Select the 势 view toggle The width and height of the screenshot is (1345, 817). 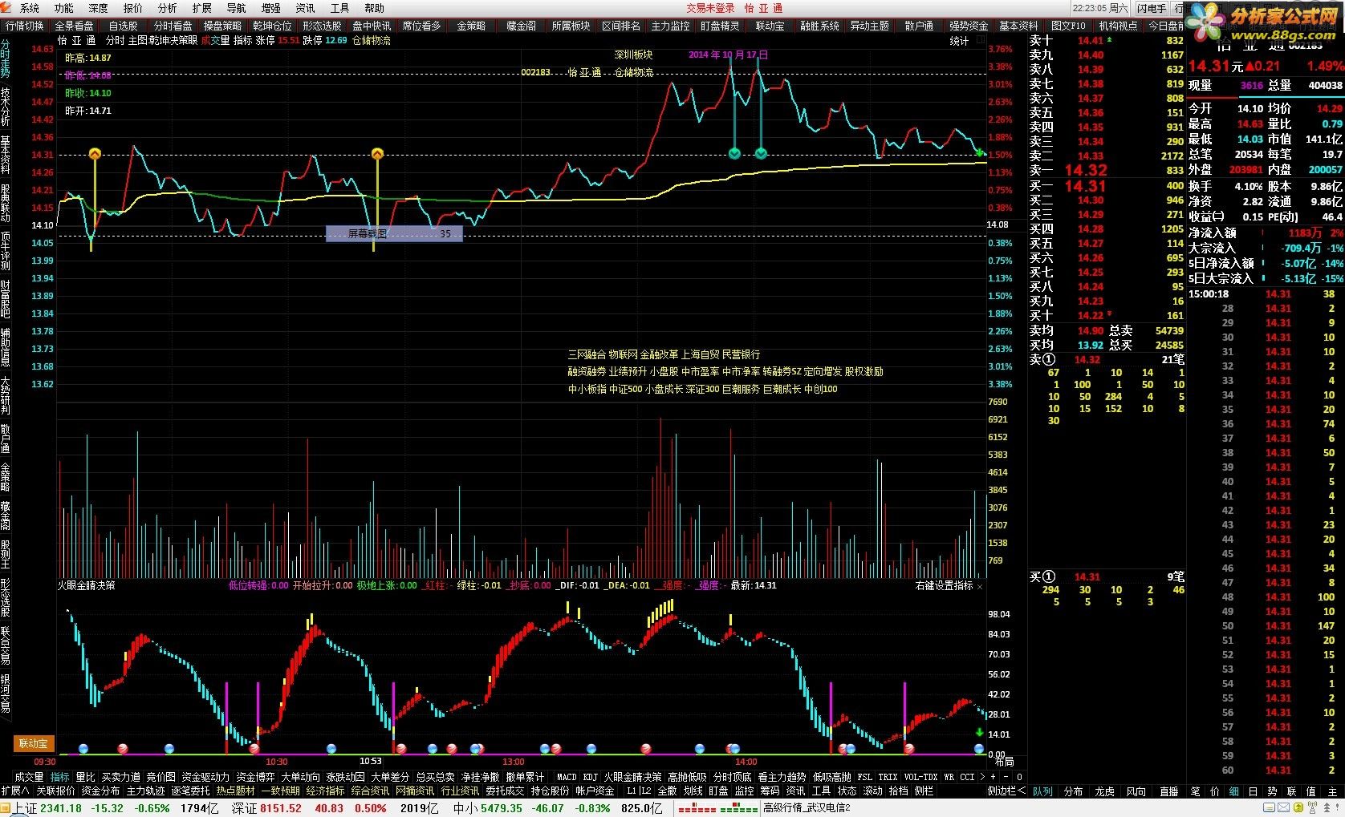[x=1273, y=791]
